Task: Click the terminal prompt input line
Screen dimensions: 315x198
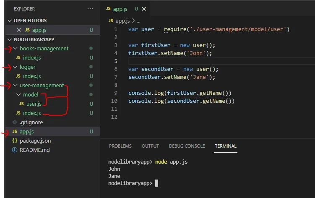Action: tap(157, 183)
